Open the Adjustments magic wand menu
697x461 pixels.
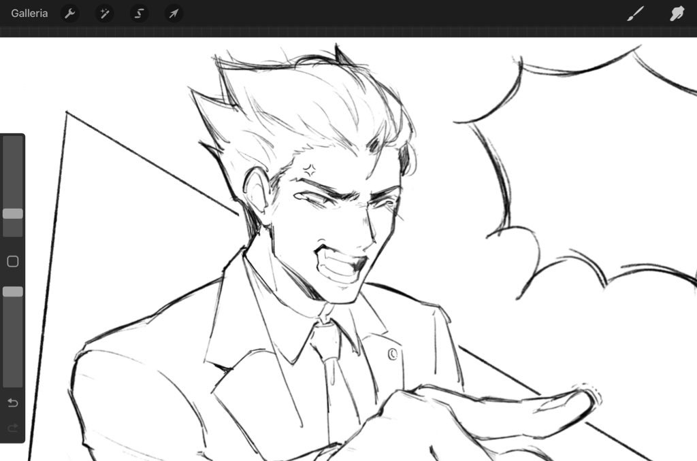105,14
